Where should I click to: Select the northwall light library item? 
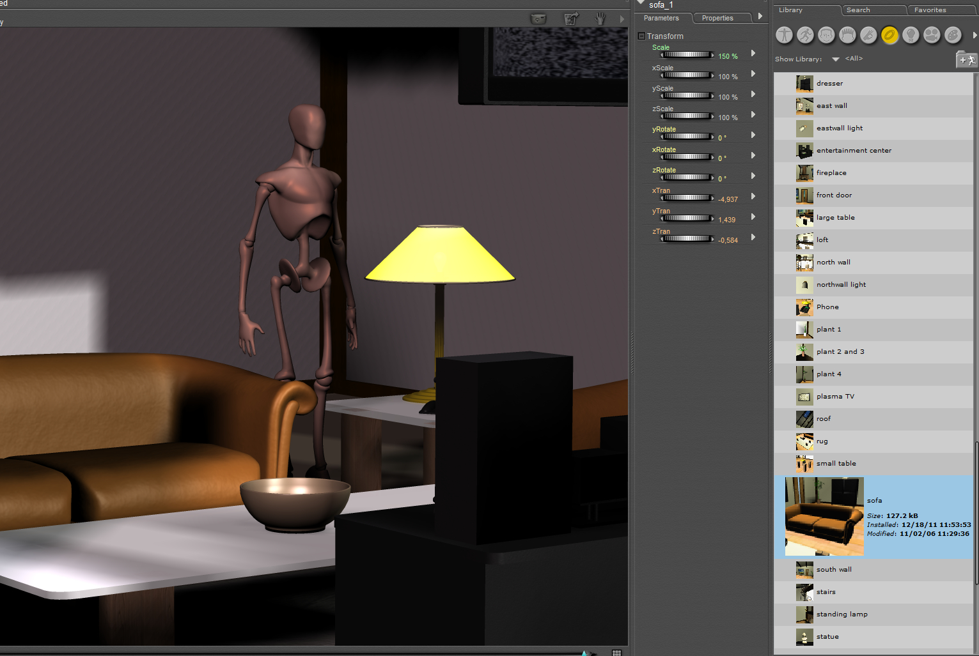pyautogui.click(x=873, y=285)
